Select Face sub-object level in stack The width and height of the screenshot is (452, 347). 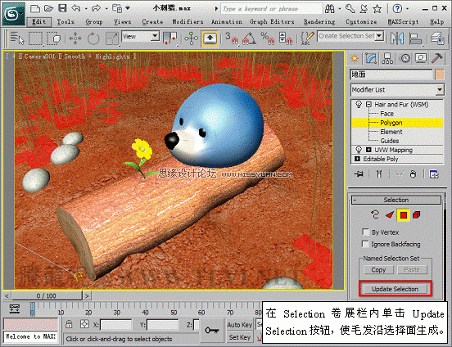[x=386, y=114]
